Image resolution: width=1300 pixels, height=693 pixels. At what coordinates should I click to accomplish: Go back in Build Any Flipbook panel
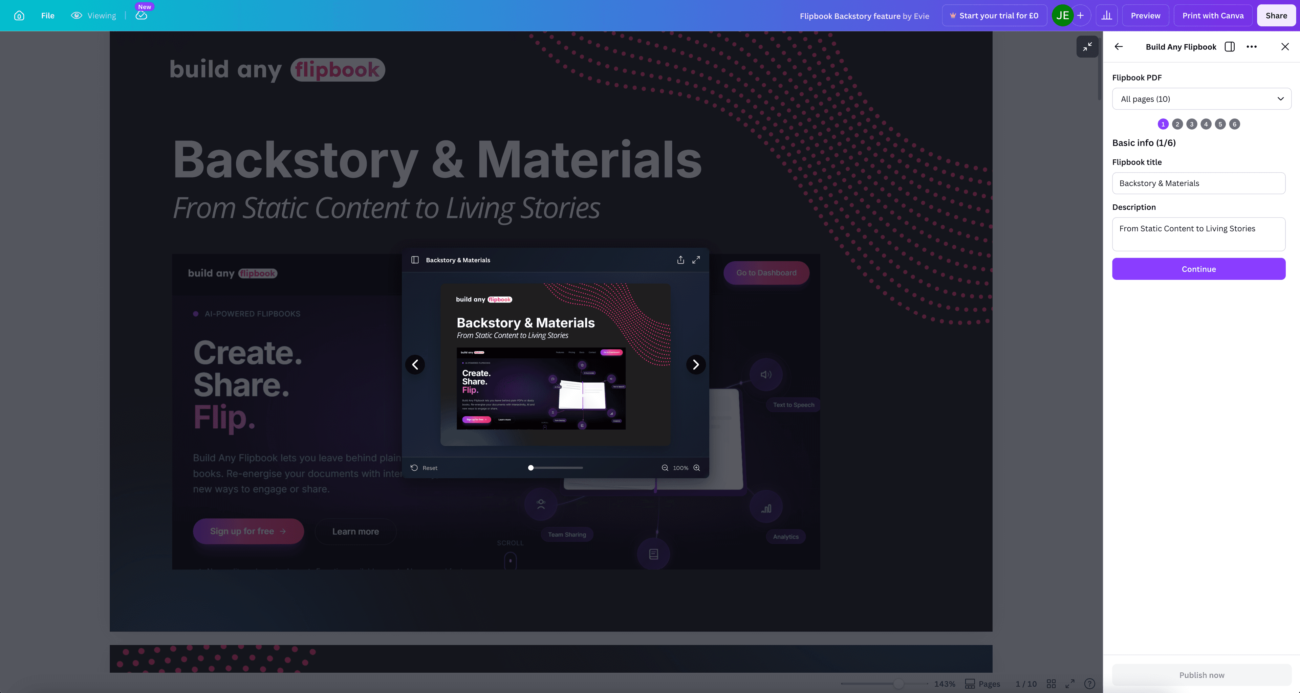click(x=1119, y=46)
